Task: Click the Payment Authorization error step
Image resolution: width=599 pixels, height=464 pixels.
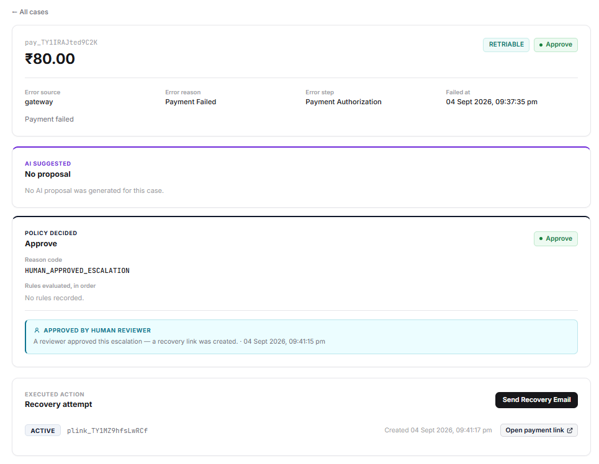Action: pyautogui.click(x=343, y=102)
